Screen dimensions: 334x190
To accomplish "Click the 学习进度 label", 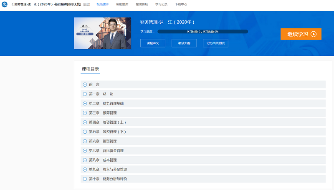I will tap(147, 31).
